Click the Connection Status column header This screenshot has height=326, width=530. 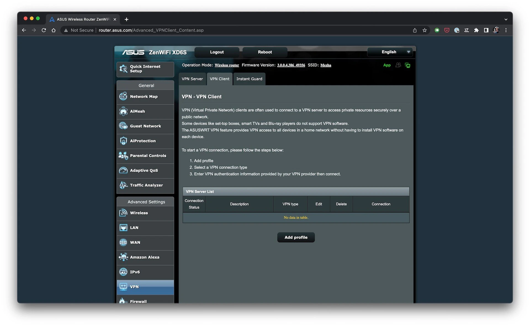pyautogui.click(x=194, y=204)
